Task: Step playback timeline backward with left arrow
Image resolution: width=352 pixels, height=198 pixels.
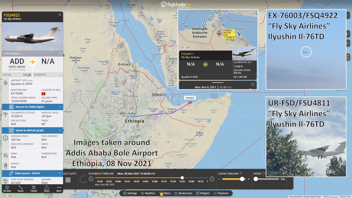Action: click(91, 179)
